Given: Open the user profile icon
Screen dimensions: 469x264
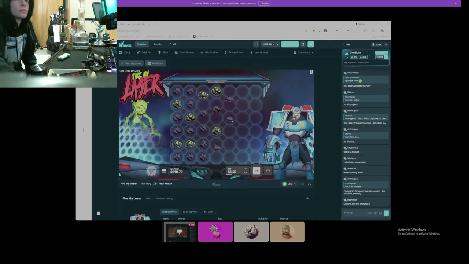Looking at the screenshot, I should [x=303, y=44].
